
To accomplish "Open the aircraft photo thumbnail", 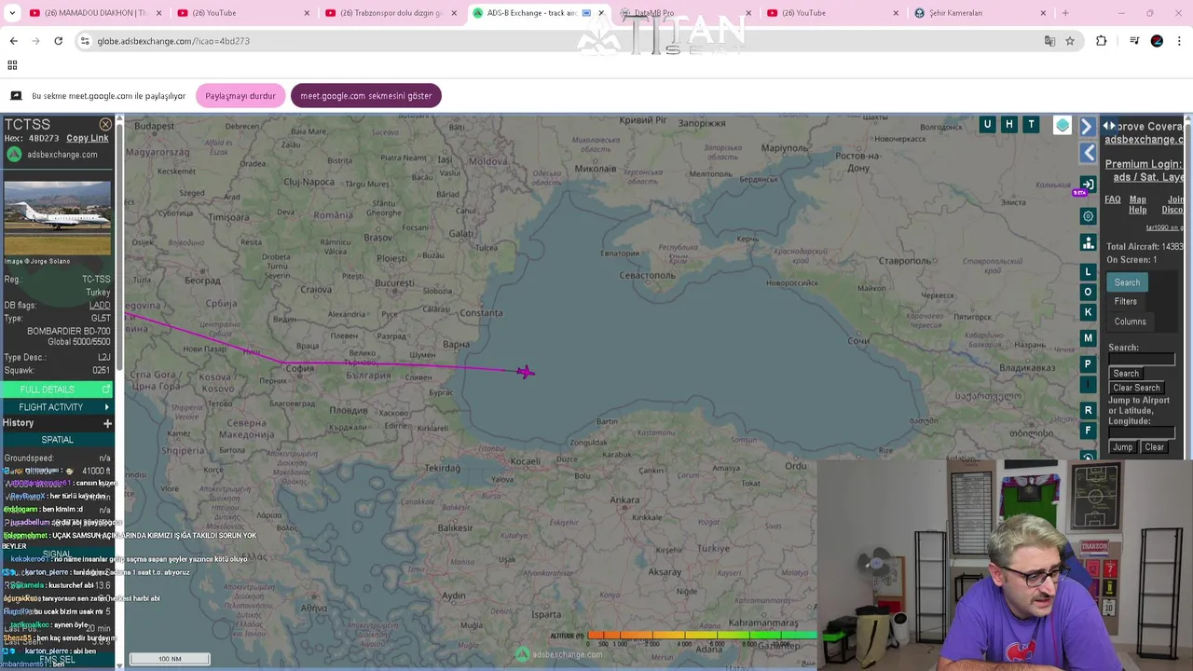I will point(57,217).
